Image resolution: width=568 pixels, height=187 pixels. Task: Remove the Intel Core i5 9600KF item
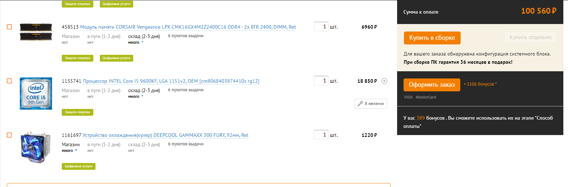click(x=384, y=81)
